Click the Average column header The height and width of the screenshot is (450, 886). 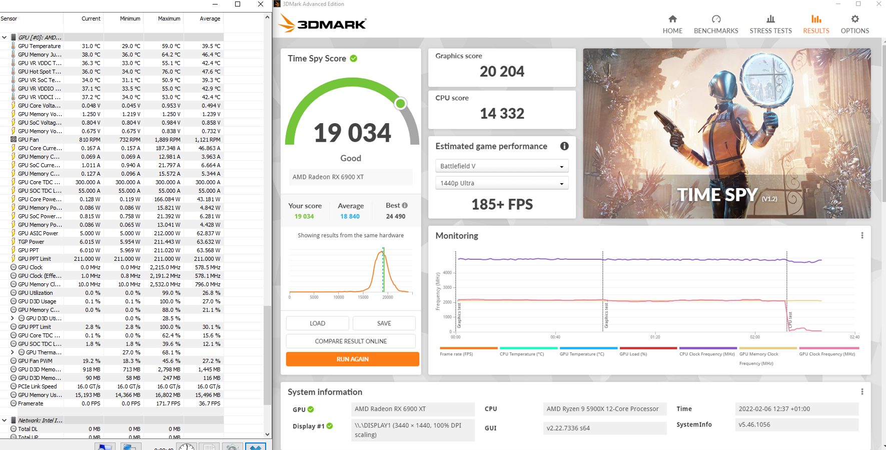(204, 19)
